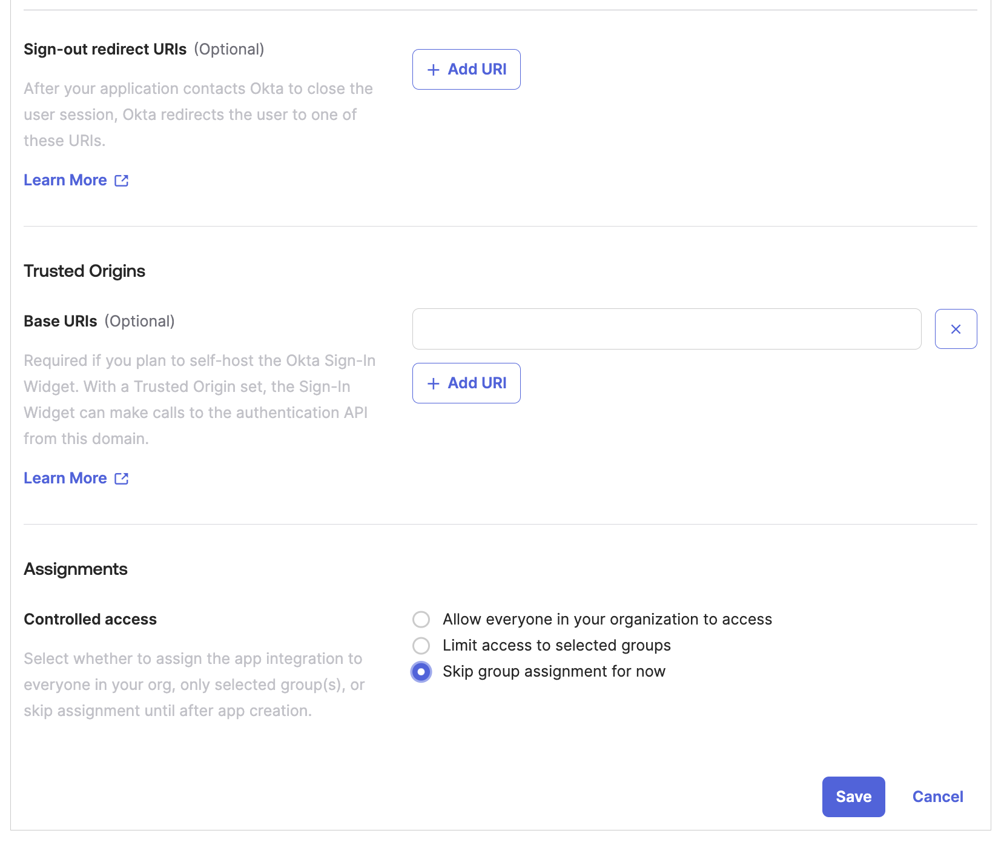Image resolution: width=1004 pixels, height=842 pixels.
Task: Click the plus icon in the Base URIs Add URI button
Action: point(432,383)
